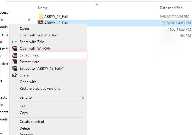
Task: Choose Extract to "ABBYY_12_Full\" entry
Action: pos(42,69)
